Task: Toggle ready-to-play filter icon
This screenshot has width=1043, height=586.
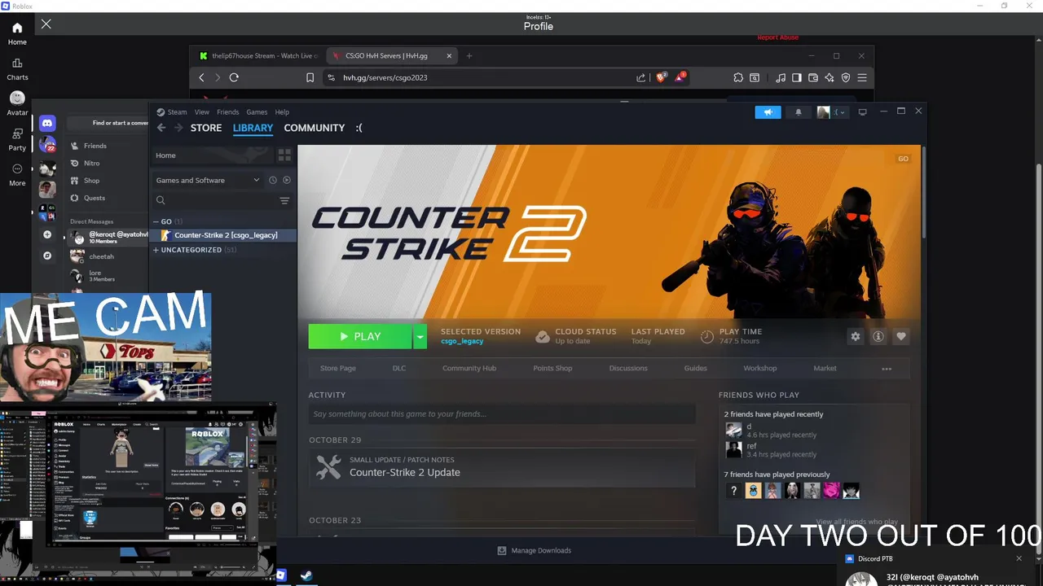Action: (287, 181)
